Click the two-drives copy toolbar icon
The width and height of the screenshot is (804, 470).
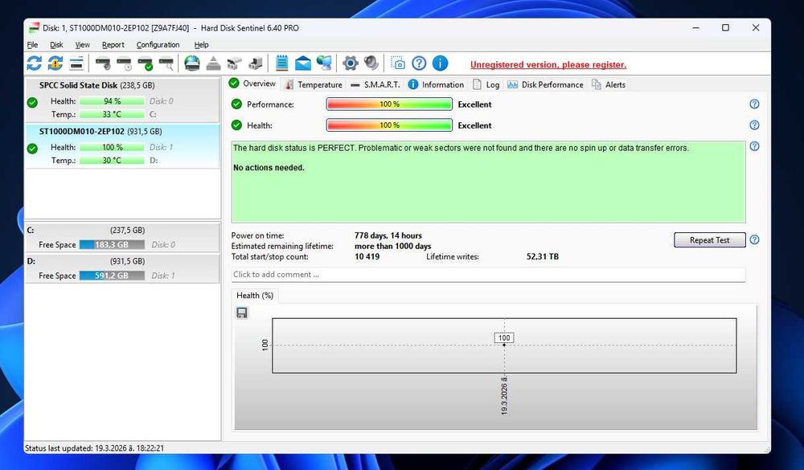click(234, 63)
